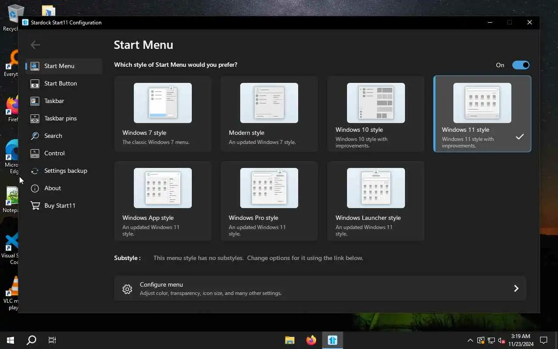558x349 pixels.
Task: Select the Windows 11 style card
Action: point(482,114)
